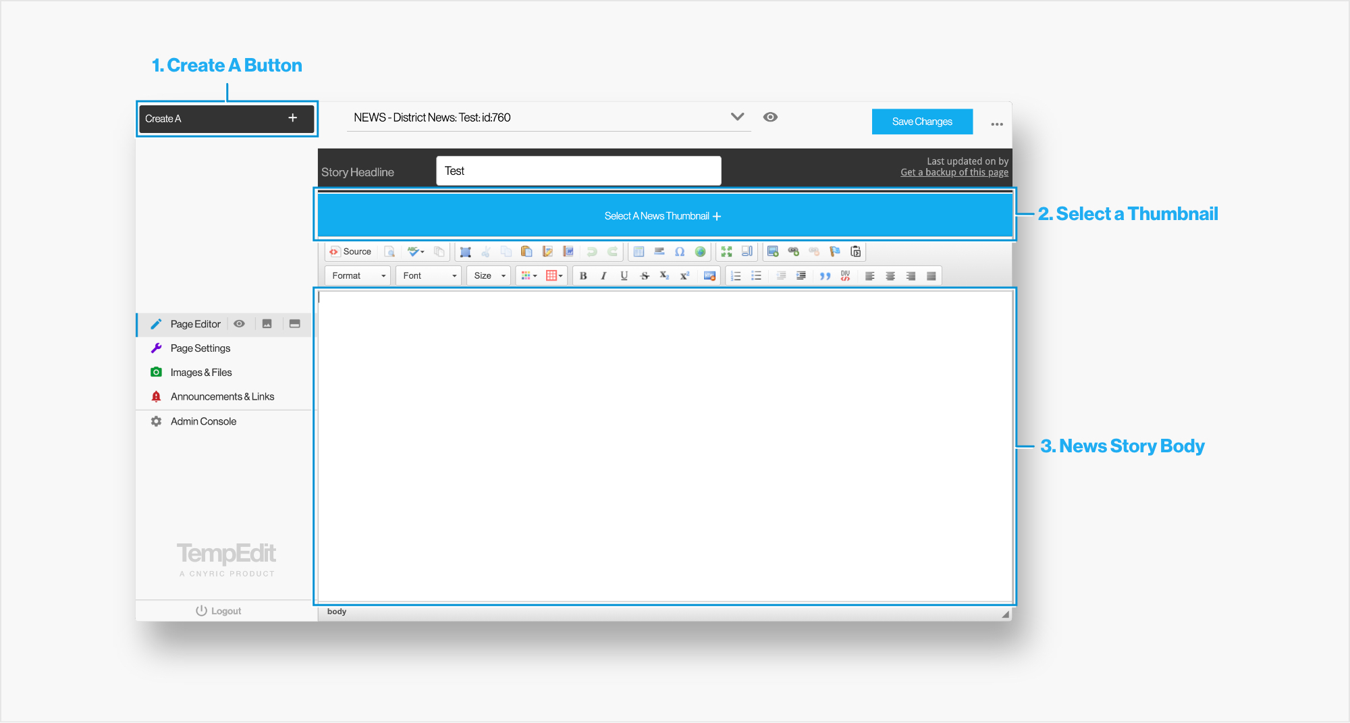This screenshot has height=723, width=1350.
Task: Insert a numbered list
Action: click(736, 276)
